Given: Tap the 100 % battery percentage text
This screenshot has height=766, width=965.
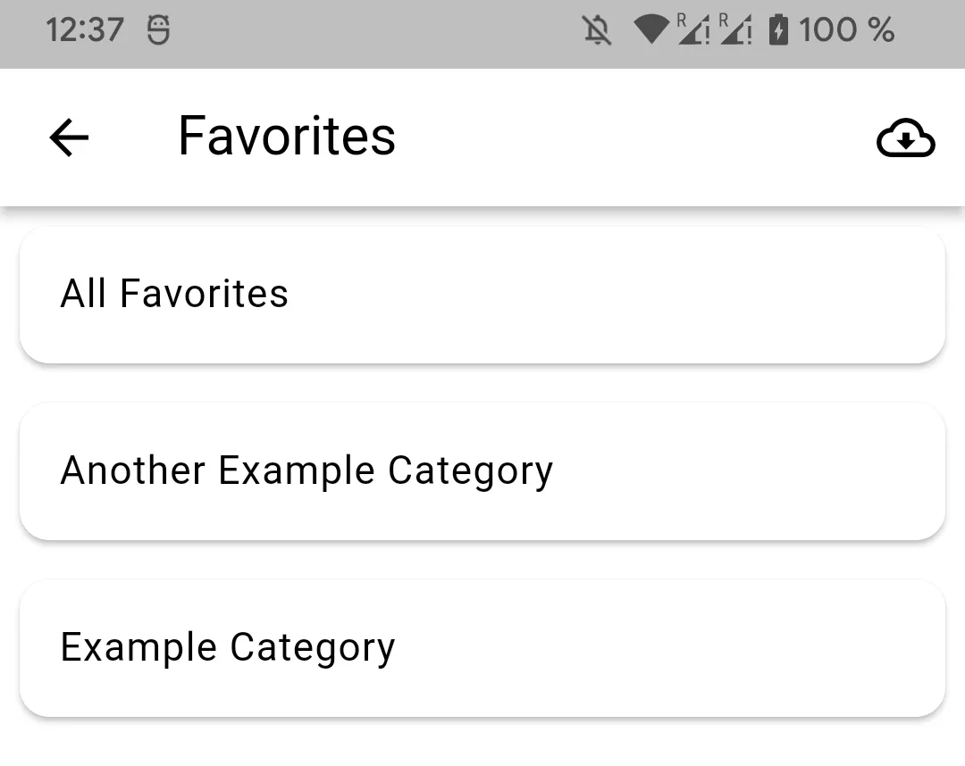Looking at the screenshot, I should (847, 30).
